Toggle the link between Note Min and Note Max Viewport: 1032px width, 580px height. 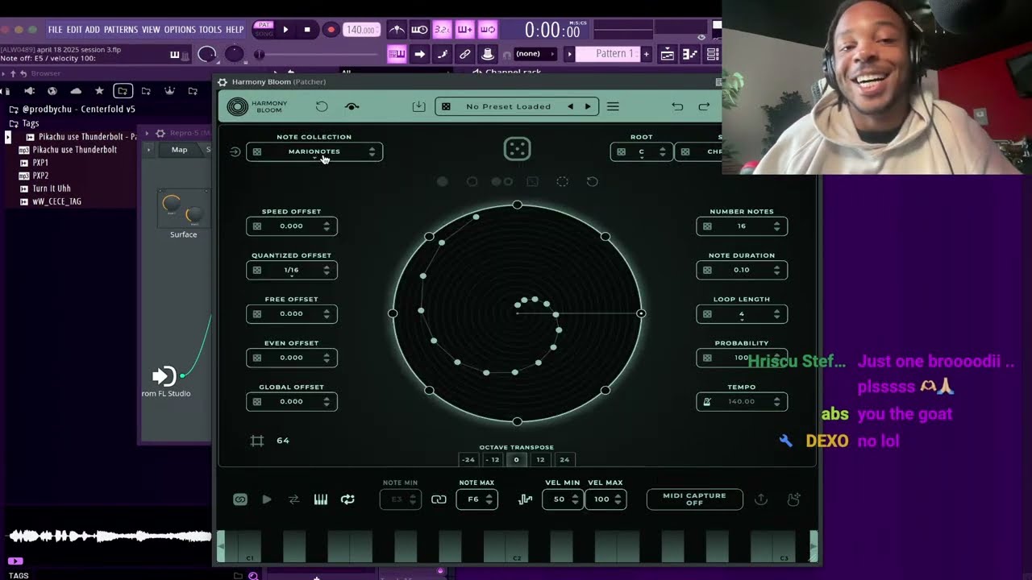(x=439, y=499)
